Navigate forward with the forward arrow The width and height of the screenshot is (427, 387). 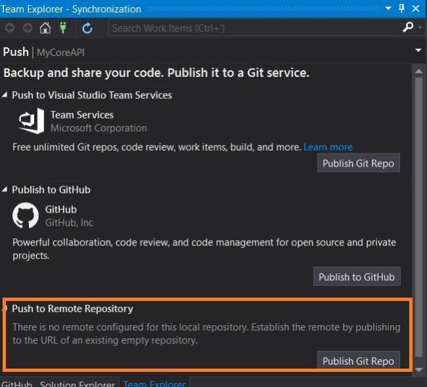point(28,28)
